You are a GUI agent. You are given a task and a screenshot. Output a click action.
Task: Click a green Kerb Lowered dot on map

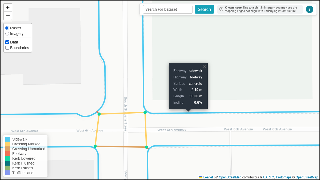pos(99,114)
